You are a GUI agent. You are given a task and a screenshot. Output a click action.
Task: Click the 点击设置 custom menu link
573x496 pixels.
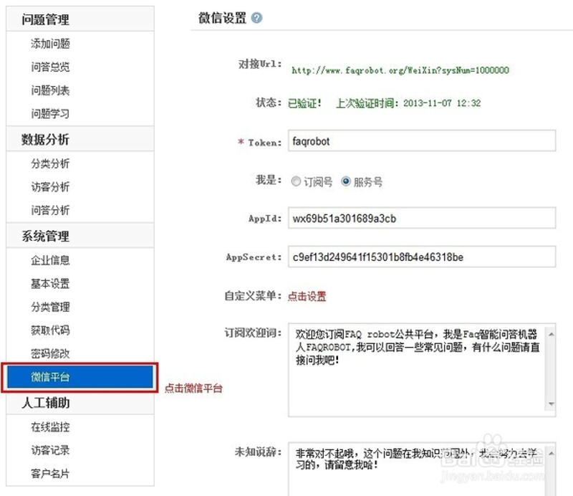coord(307,296)
